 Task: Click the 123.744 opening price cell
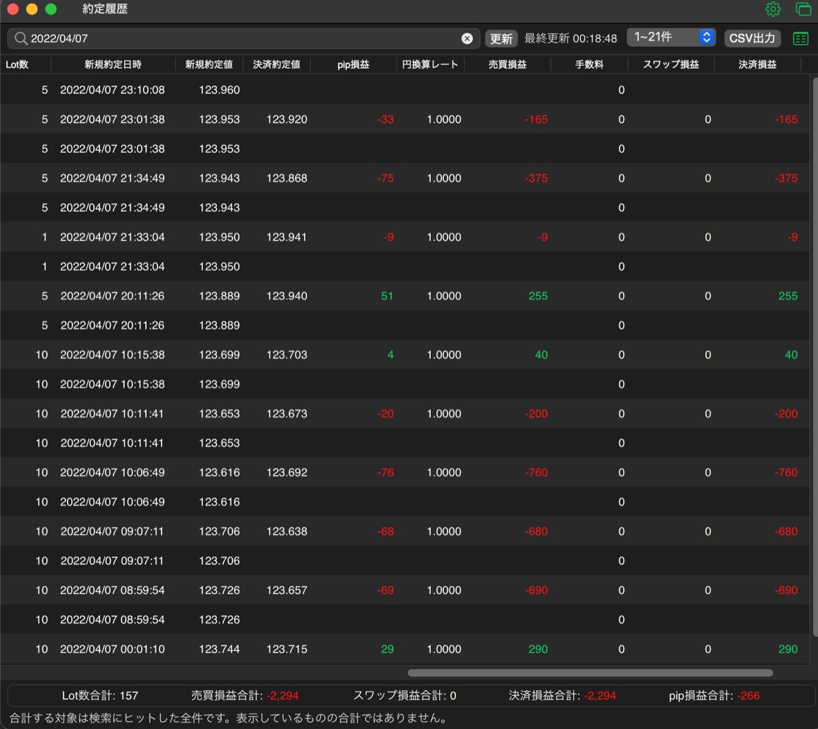[x=219, y=649]
